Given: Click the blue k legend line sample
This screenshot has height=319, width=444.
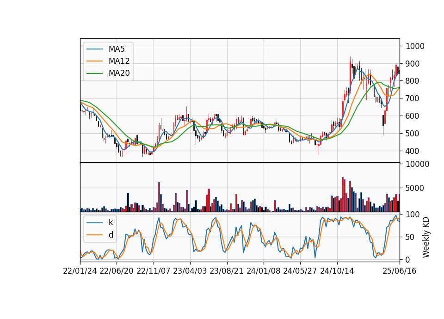Looking at the screenshot, I should (x=94, y=222).
